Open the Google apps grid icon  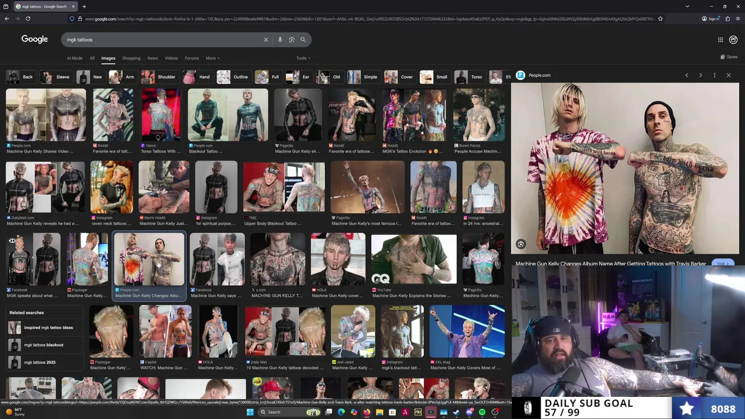coord(720,40)
